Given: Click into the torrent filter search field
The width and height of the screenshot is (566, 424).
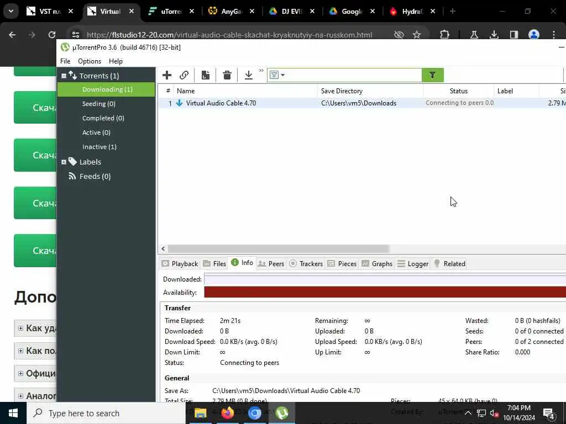Looking at the screenshot, I should pyautogui.click(x=354, y=75).
